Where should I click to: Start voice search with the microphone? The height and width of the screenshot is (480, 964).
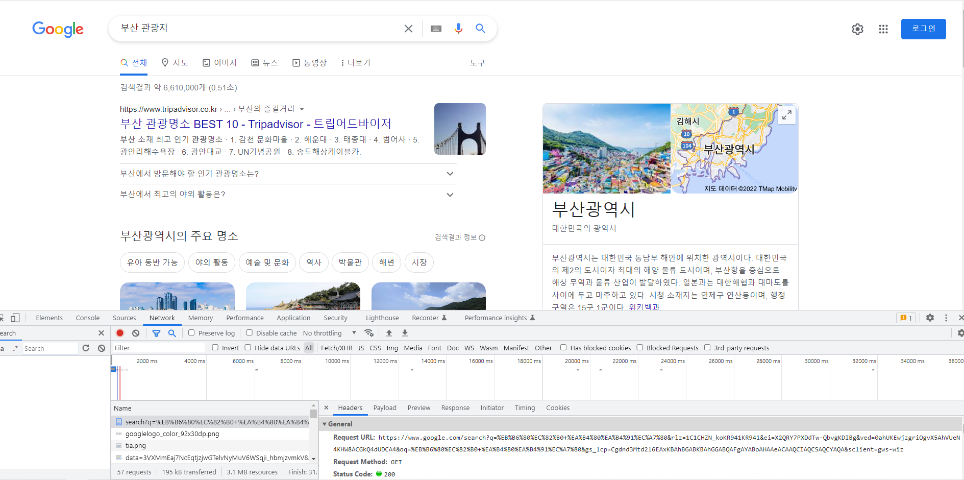(x=458, y=29)
